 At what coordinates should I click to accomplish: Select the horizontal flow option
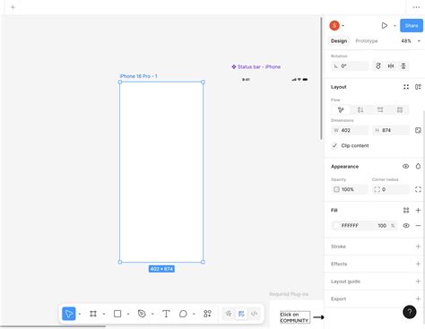380,110
